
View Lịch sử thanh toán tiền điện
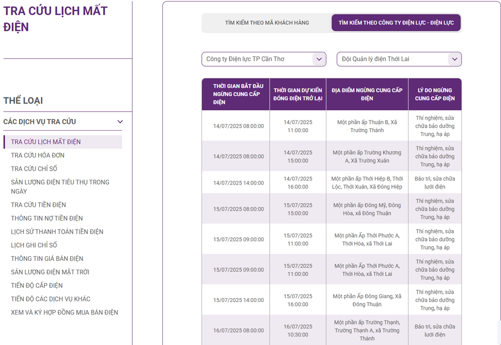pos(57,231)
